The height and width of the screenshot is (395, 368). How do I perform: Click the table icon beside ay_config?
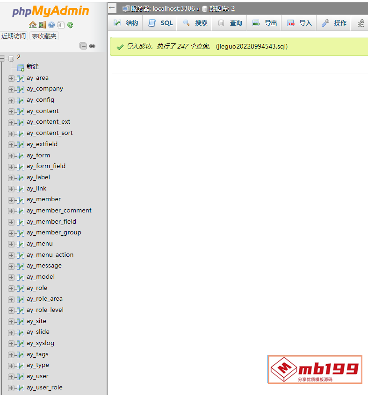pyautogui.click(x=20, y=100)
